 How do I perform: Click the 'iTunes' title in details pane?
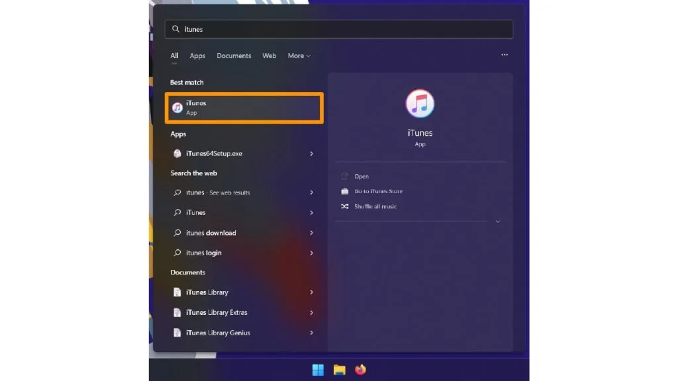point(420,133)
